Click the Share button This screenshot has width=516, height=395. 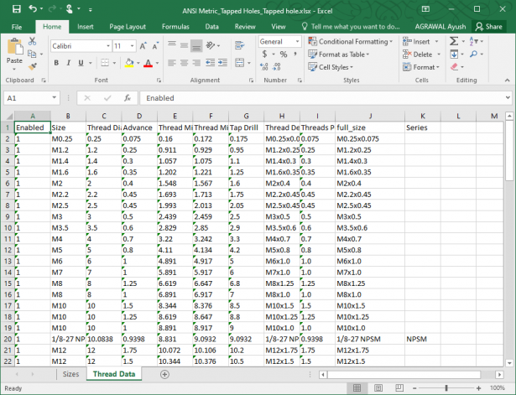pos(488,27)
